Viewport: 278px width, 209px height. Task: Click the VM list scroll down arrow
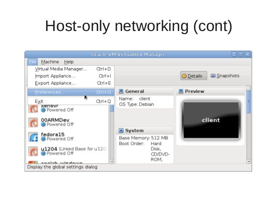(x=112, y=161)
